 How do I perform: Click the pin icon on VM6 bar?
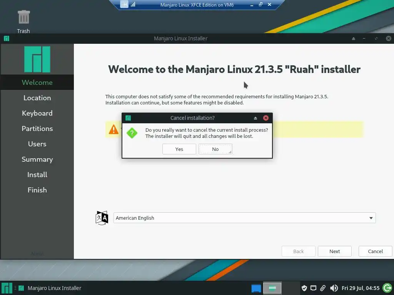[x=124, y=4]
